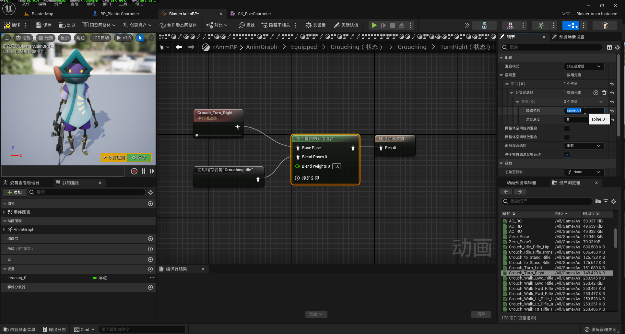Toggle the viewport cursor select mode button
This screenshot has height=334, width=625.
point(140,38)
